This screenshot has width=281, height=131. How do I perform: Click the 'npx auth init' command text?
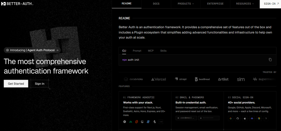(131, 60)
